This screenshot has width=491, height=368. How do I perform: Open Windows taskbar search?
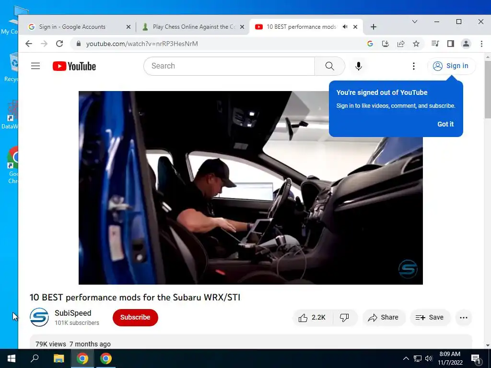click(x=35, y=358)
